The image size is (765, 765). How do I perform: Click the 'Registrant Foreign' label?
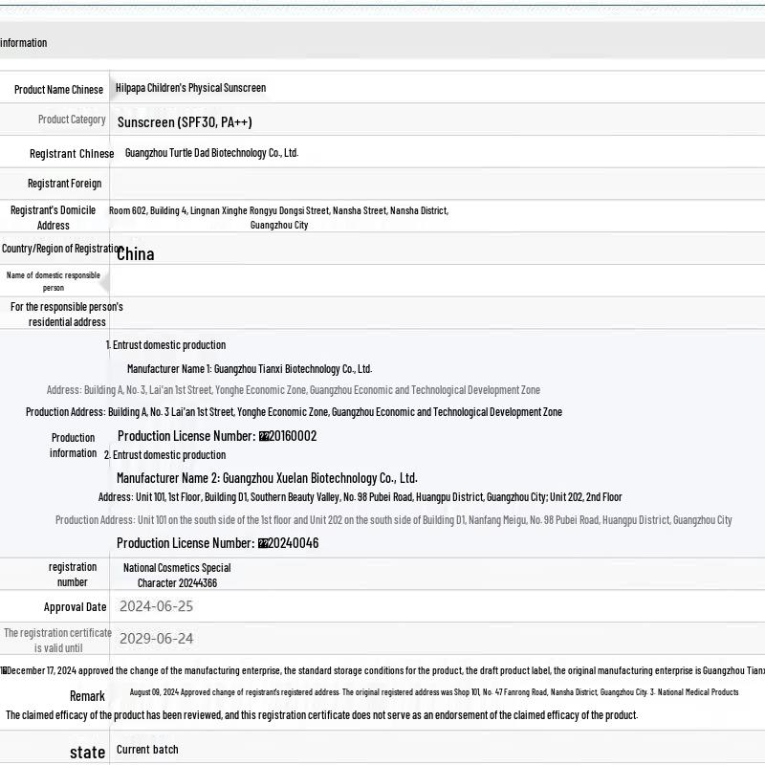[x=64, y=184]
